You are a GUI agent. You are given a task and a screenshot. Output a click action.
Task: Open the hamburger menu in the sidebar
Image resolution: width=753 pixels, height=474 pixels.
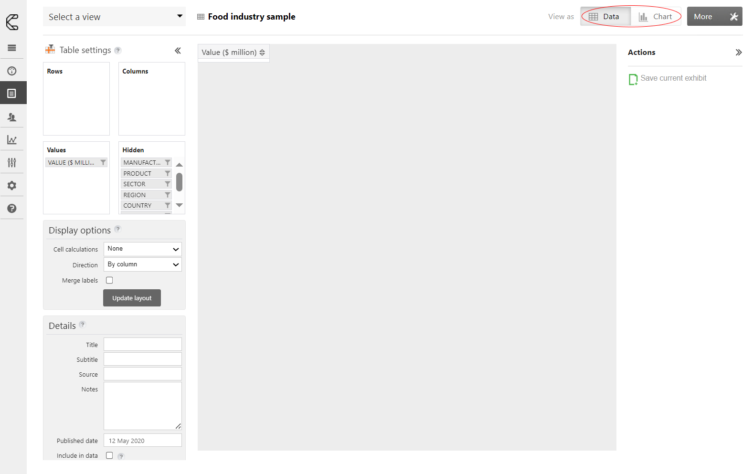[12, 48]
